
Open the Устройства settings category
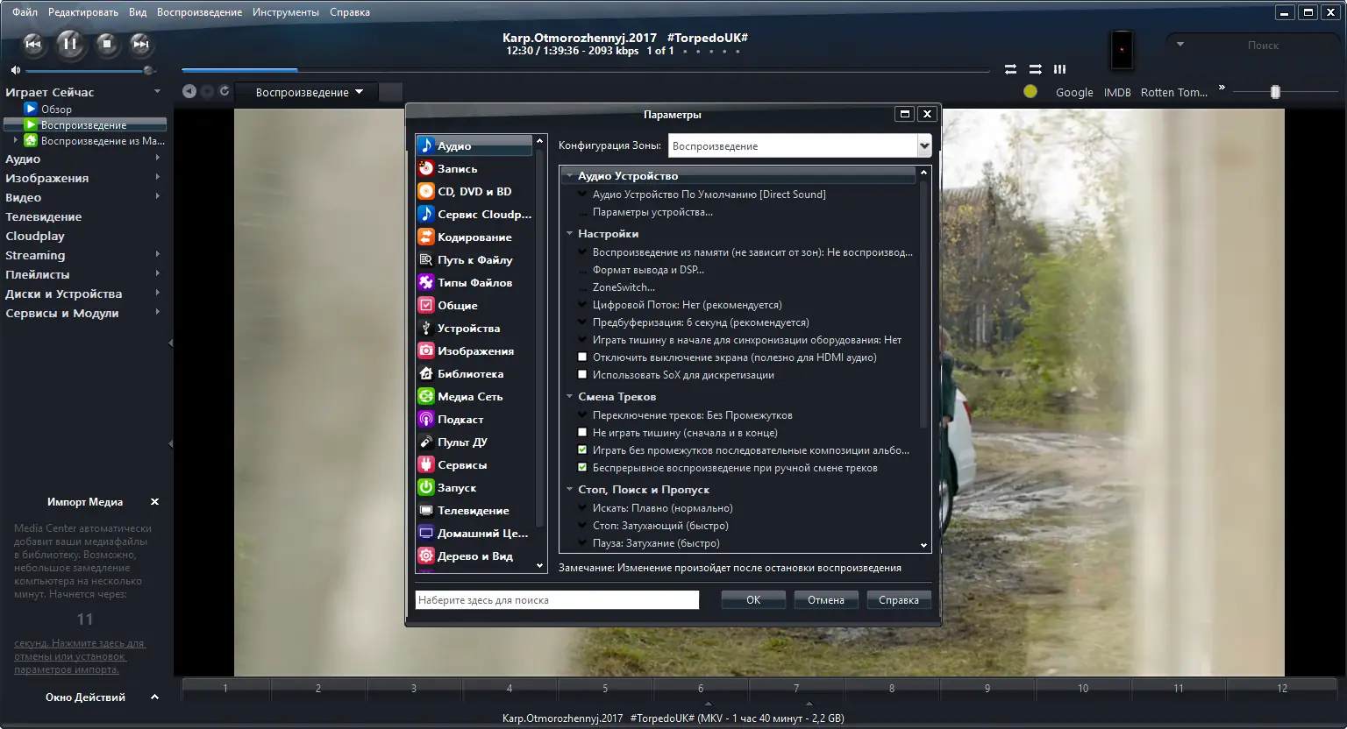tap(474, 329)
